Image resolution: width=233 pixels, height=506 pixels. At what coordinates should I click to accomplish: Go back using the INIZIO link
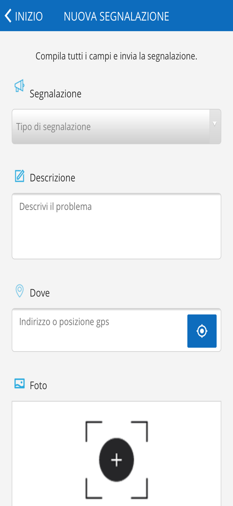pos(29,15)
